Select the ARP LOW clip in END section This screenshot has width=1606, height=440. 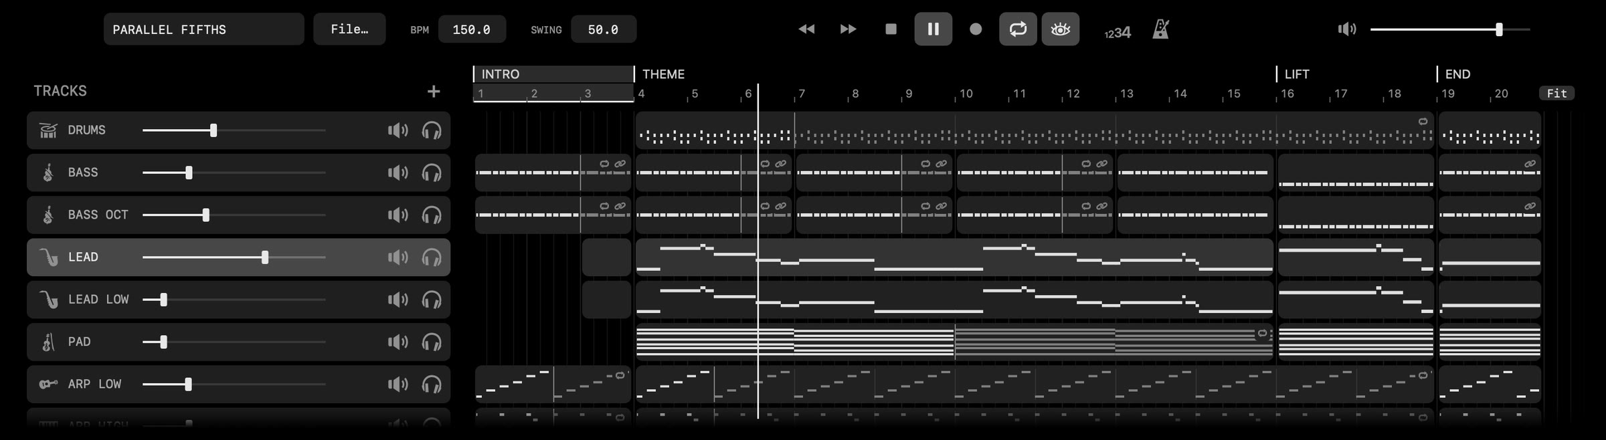click(1490, 384)
